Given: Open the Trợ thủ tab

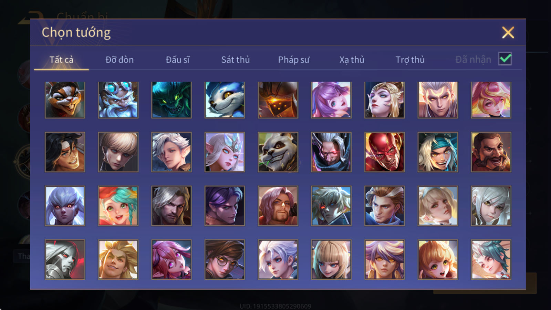Looking at the screenshot, I should tap(410, 60).
